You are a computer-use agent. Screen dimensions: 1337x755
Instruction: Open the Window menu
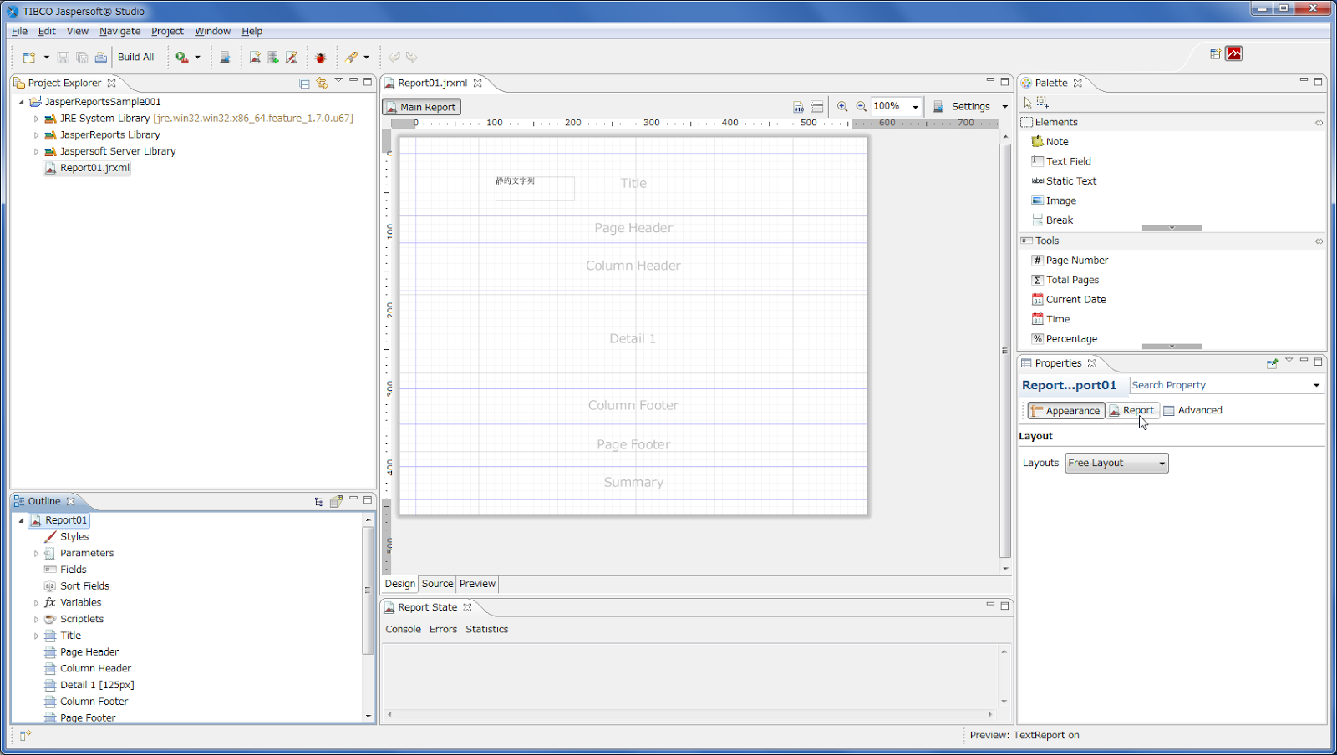click(212, 31)
